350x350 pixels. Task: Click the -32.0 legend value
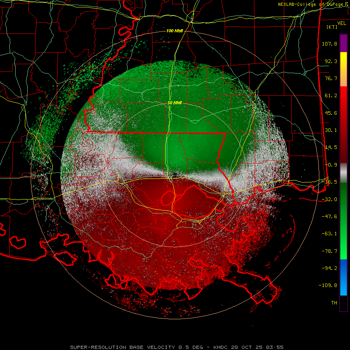(329, 199)
